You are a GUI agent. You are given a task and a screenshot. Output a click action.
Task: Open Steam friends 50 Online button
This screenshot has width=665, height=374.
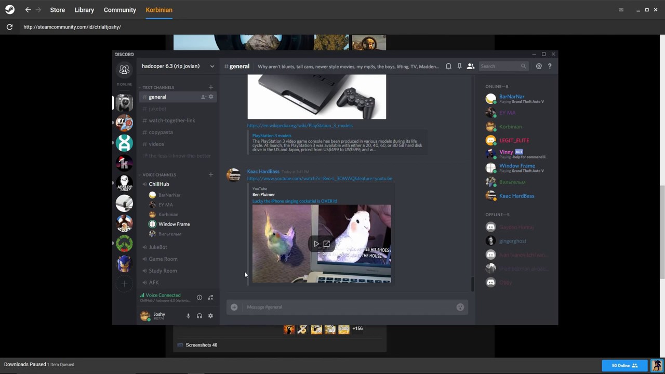[624, 366]
